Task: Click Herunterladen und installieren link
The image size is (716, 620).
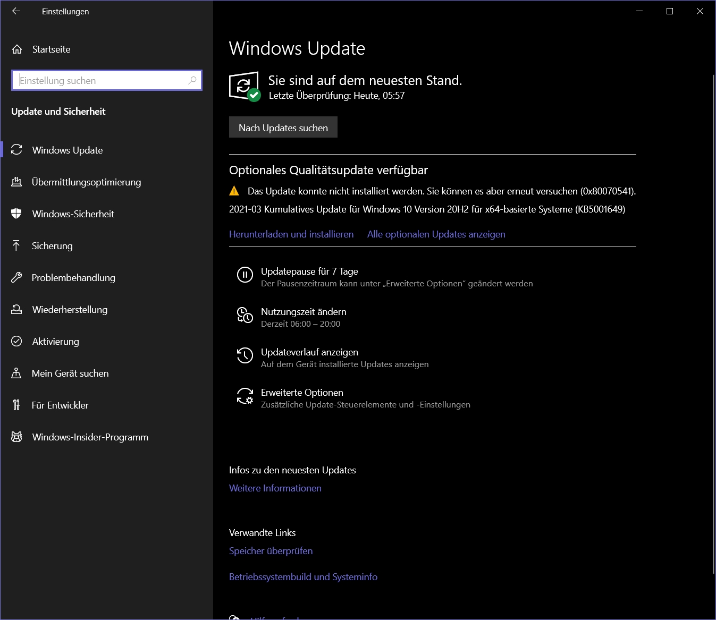Action: point(291,234)
